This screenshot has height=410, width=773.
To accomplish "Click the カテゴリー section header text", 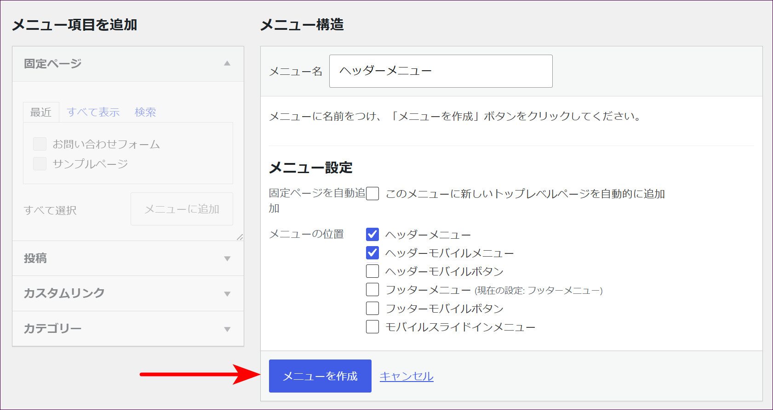I will pyautogui.click(x=53, y=329).
